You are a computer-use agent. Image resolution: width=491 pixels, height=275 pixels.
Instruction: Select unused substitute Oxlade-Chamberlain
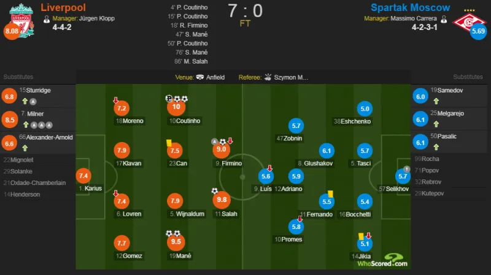[x=38, y=183]
